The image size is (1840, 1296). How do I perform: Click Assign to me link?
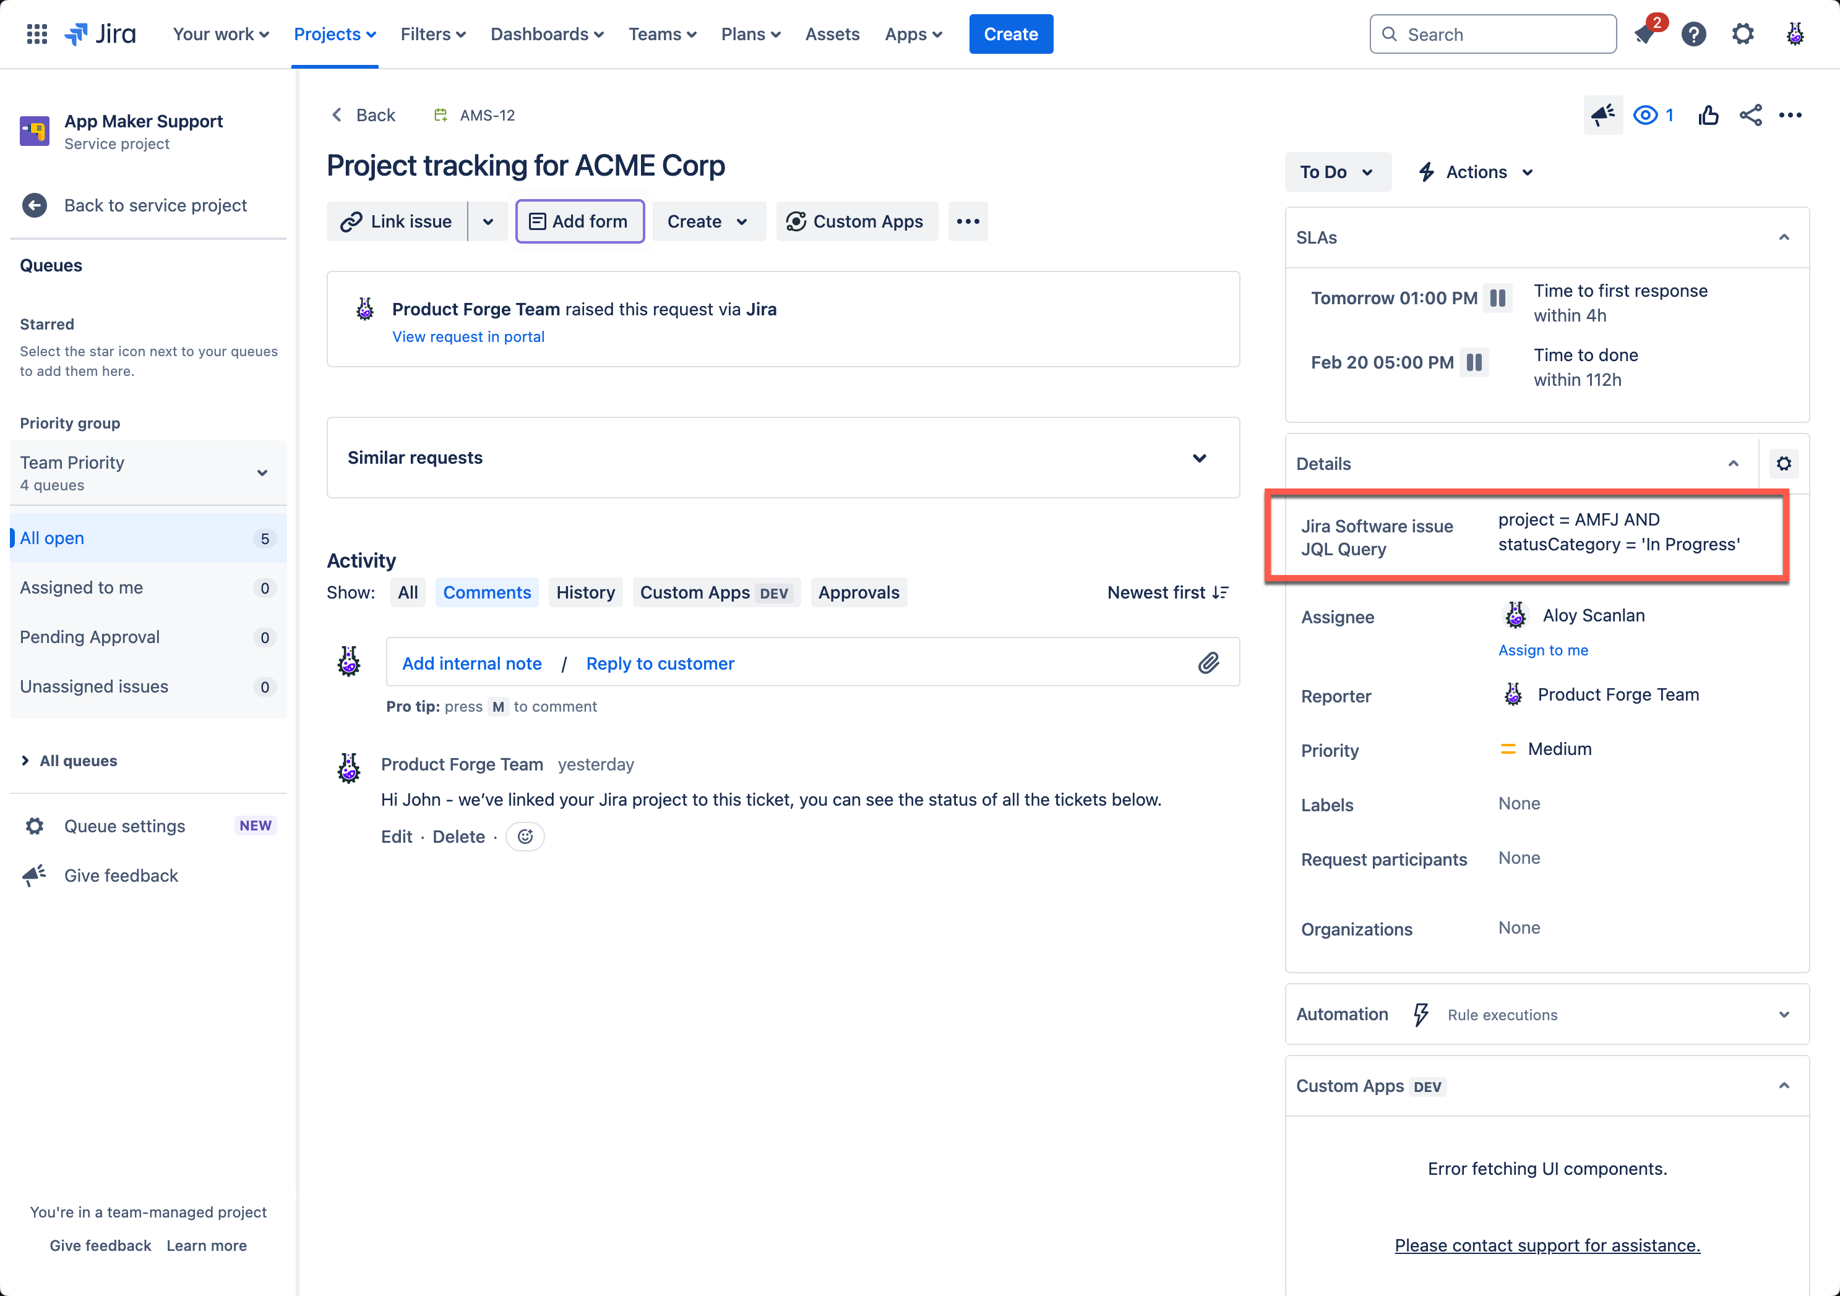tap(1544, 650)
